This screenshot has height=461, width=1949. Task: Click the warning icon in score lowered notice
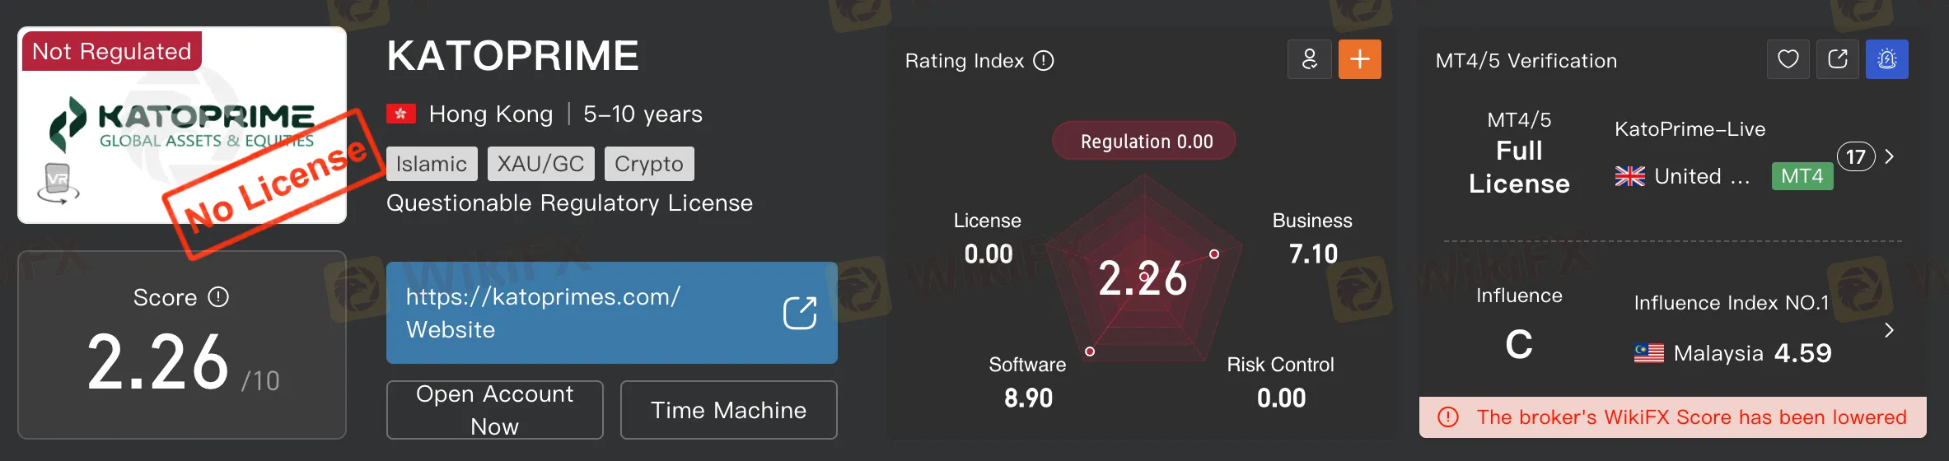click(x=1448, y=417)
